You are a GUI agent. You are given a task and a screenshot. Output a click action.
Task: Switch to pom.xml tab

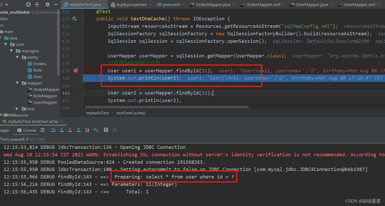point(171,5)
